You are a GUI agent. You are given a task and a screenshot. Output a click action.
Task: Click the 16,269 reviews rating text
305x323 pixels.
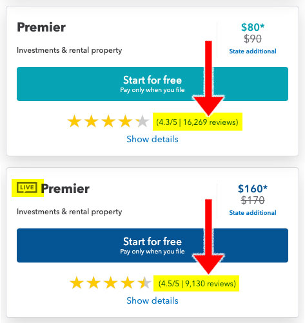click(197, 122)
